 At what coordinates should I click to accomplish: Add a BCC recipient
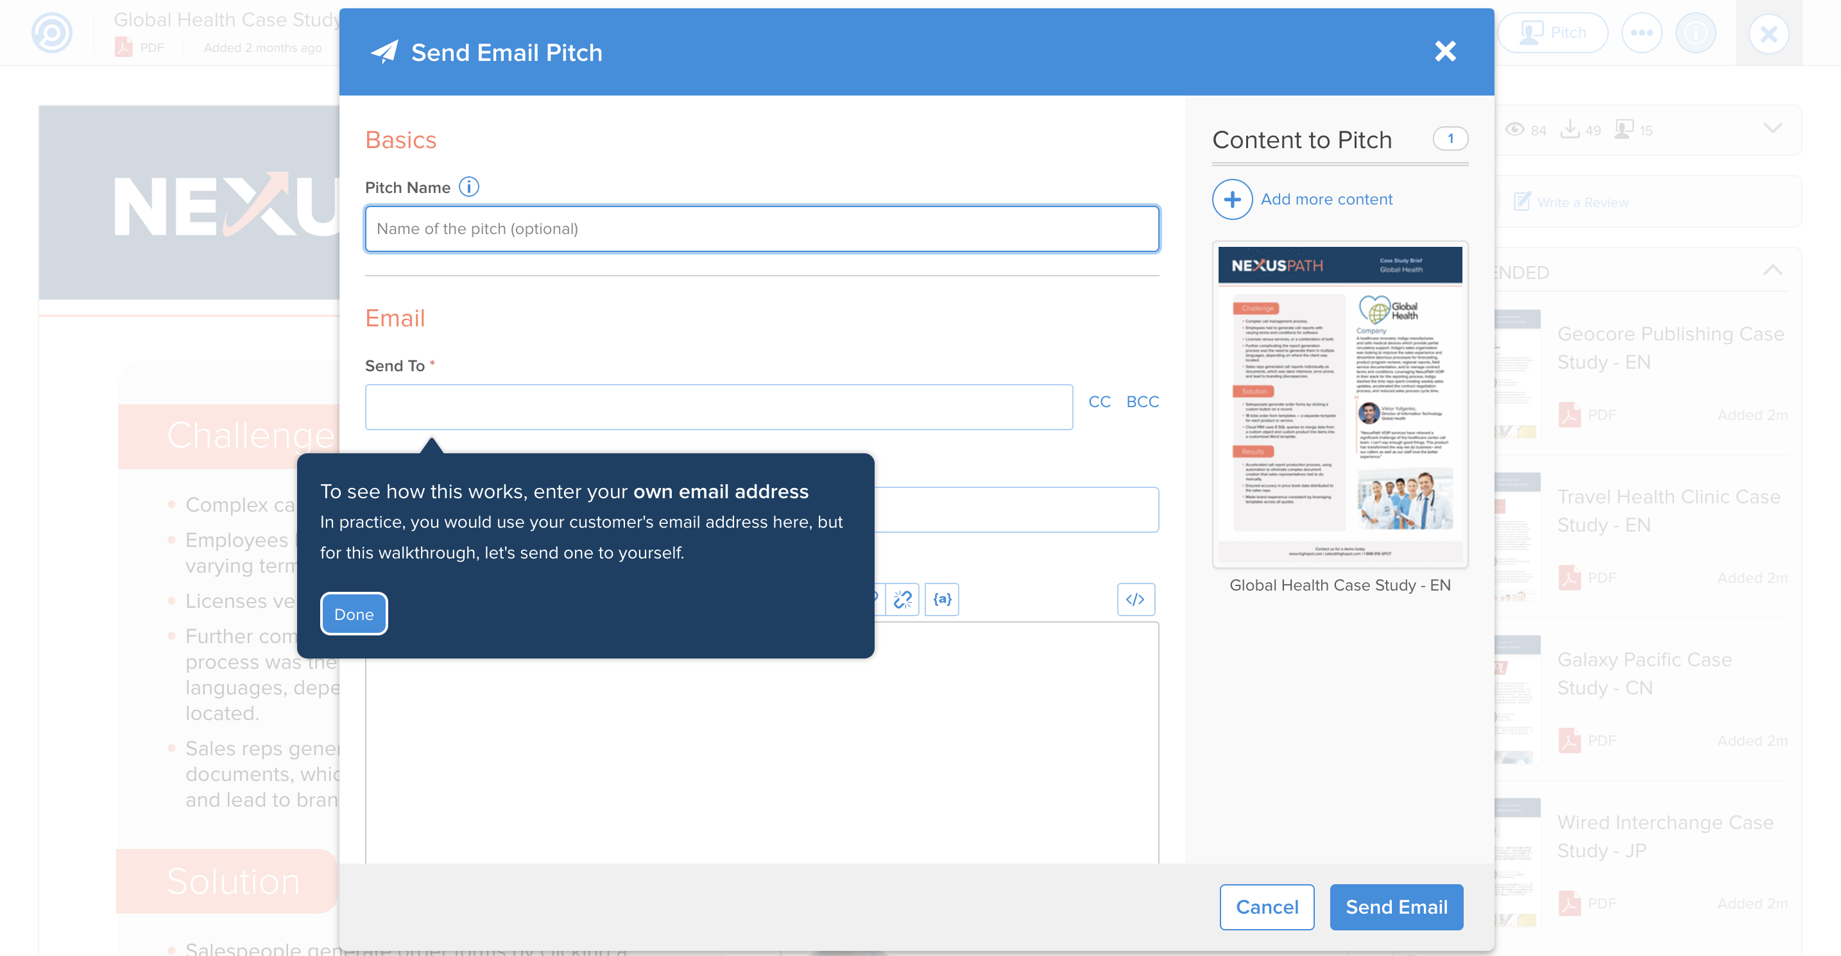[1142, 402]
